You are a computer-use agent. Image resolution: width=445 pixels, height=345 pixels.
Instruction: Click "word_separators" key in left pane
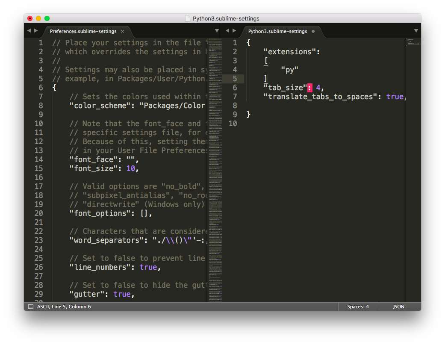tap(106, 240)
